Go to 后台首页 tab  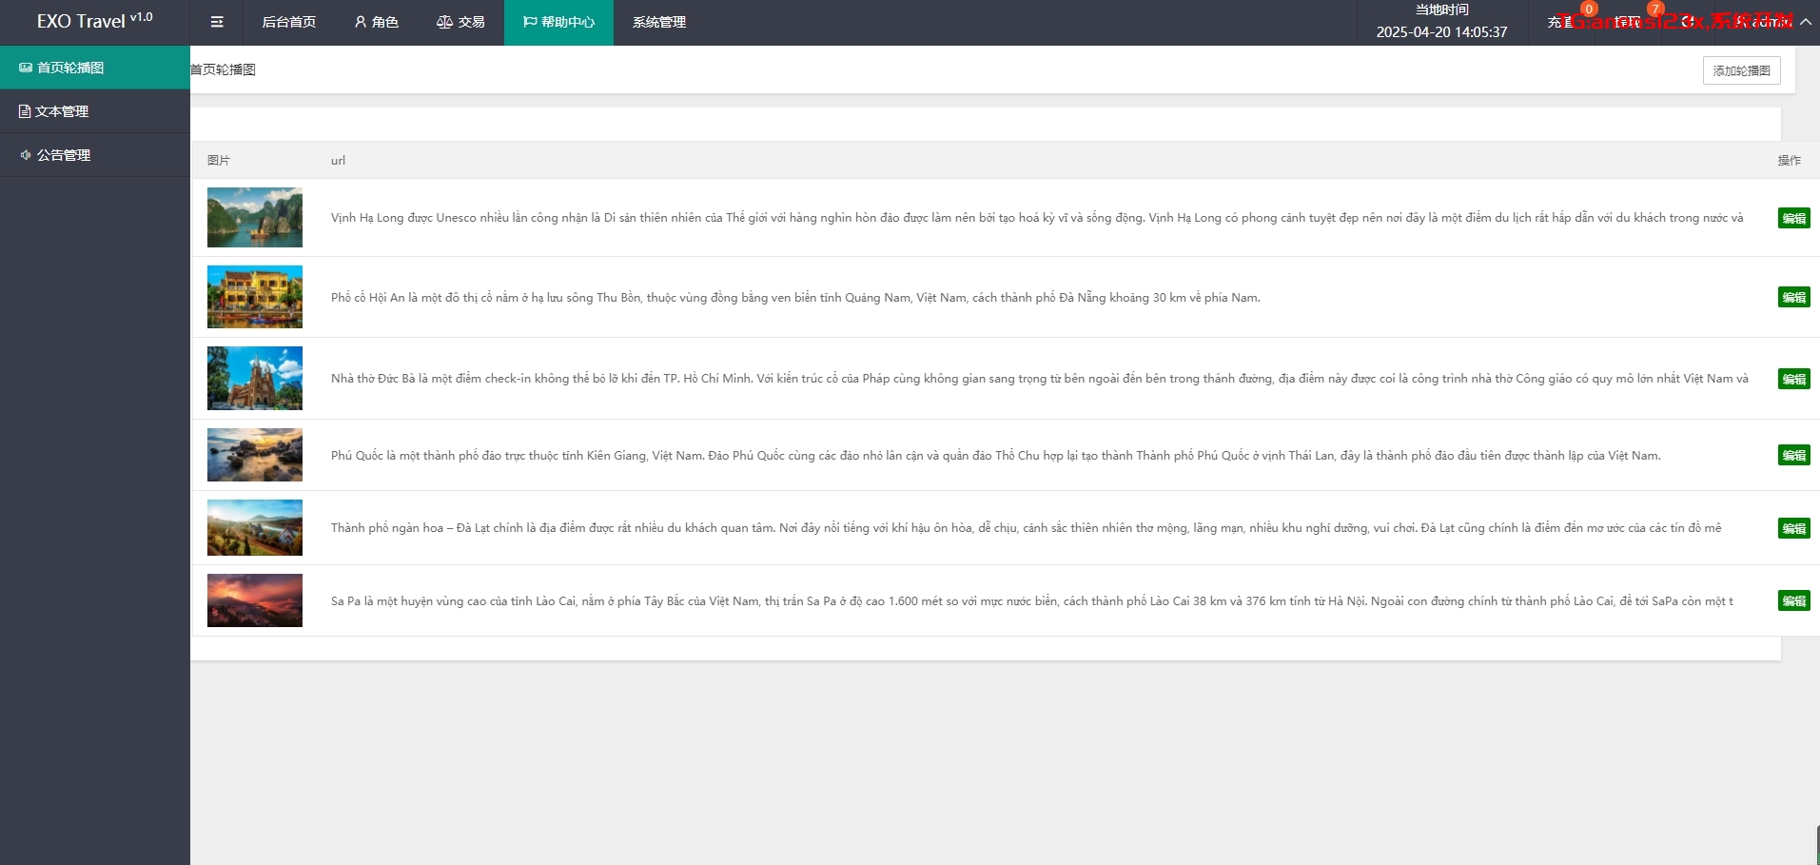[x=288, y=22]
